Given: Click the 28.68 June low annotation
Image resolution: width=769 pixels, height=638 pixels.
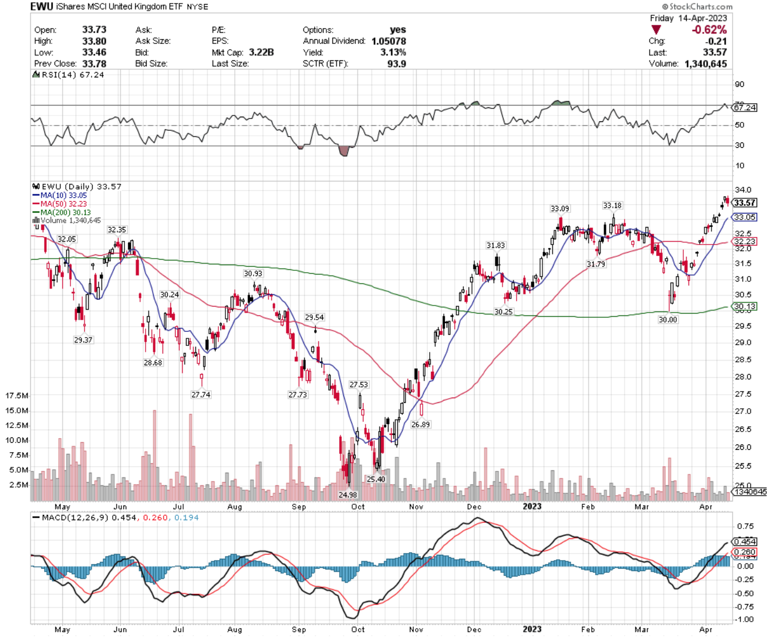Looking at the screenshot, I should click(153, 363).
